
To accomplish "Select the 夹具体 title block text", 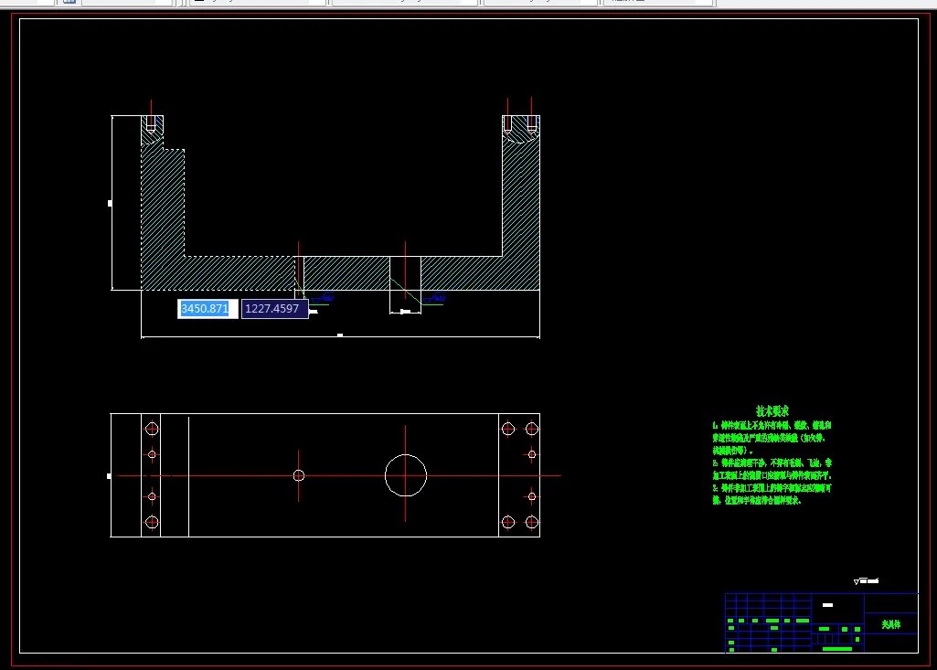I will click(891, 624).
